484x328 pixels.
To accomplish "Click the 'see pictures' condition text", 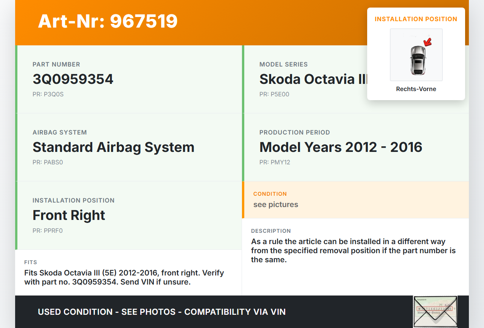I will click(276, 204).
